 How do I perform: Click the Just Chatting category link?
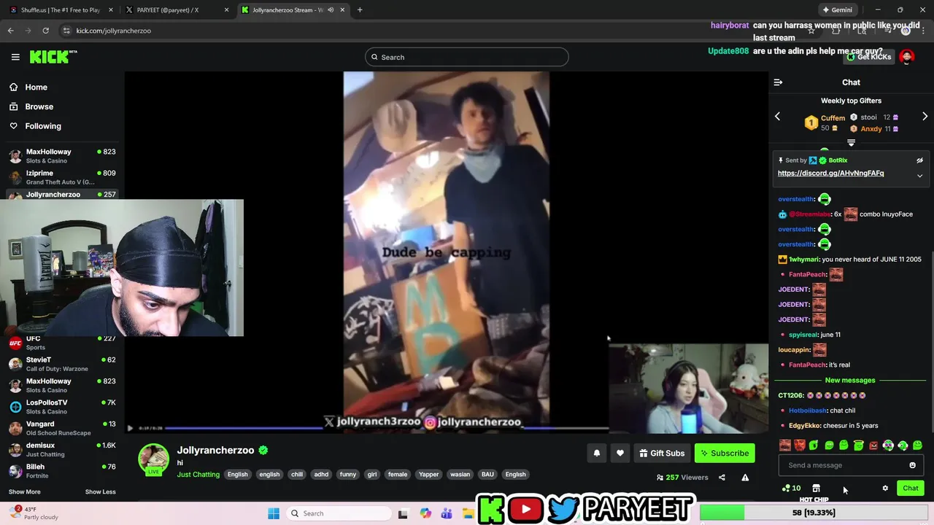pyautogui.click(x=198, y=475)
